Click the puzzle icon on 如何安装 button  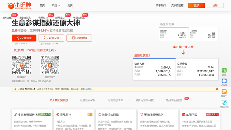click(x=46, y=38)
